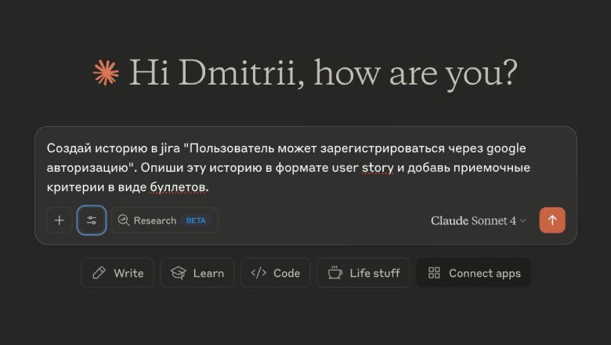Image resolution: width=611 pixels, height=345 pixels.
Task: Click the underlined word "буллетов" in the prompt
Action: coord(178,187)
